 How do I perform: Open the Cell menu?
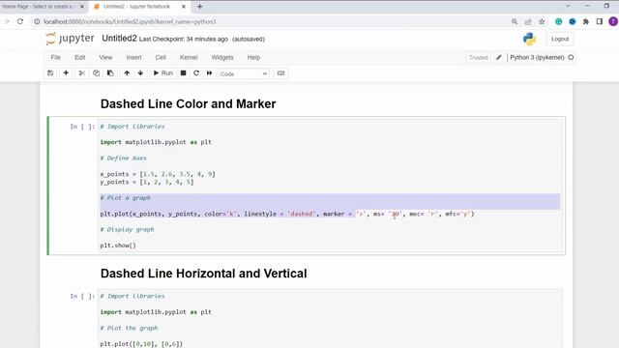click(x=161, y=58)
